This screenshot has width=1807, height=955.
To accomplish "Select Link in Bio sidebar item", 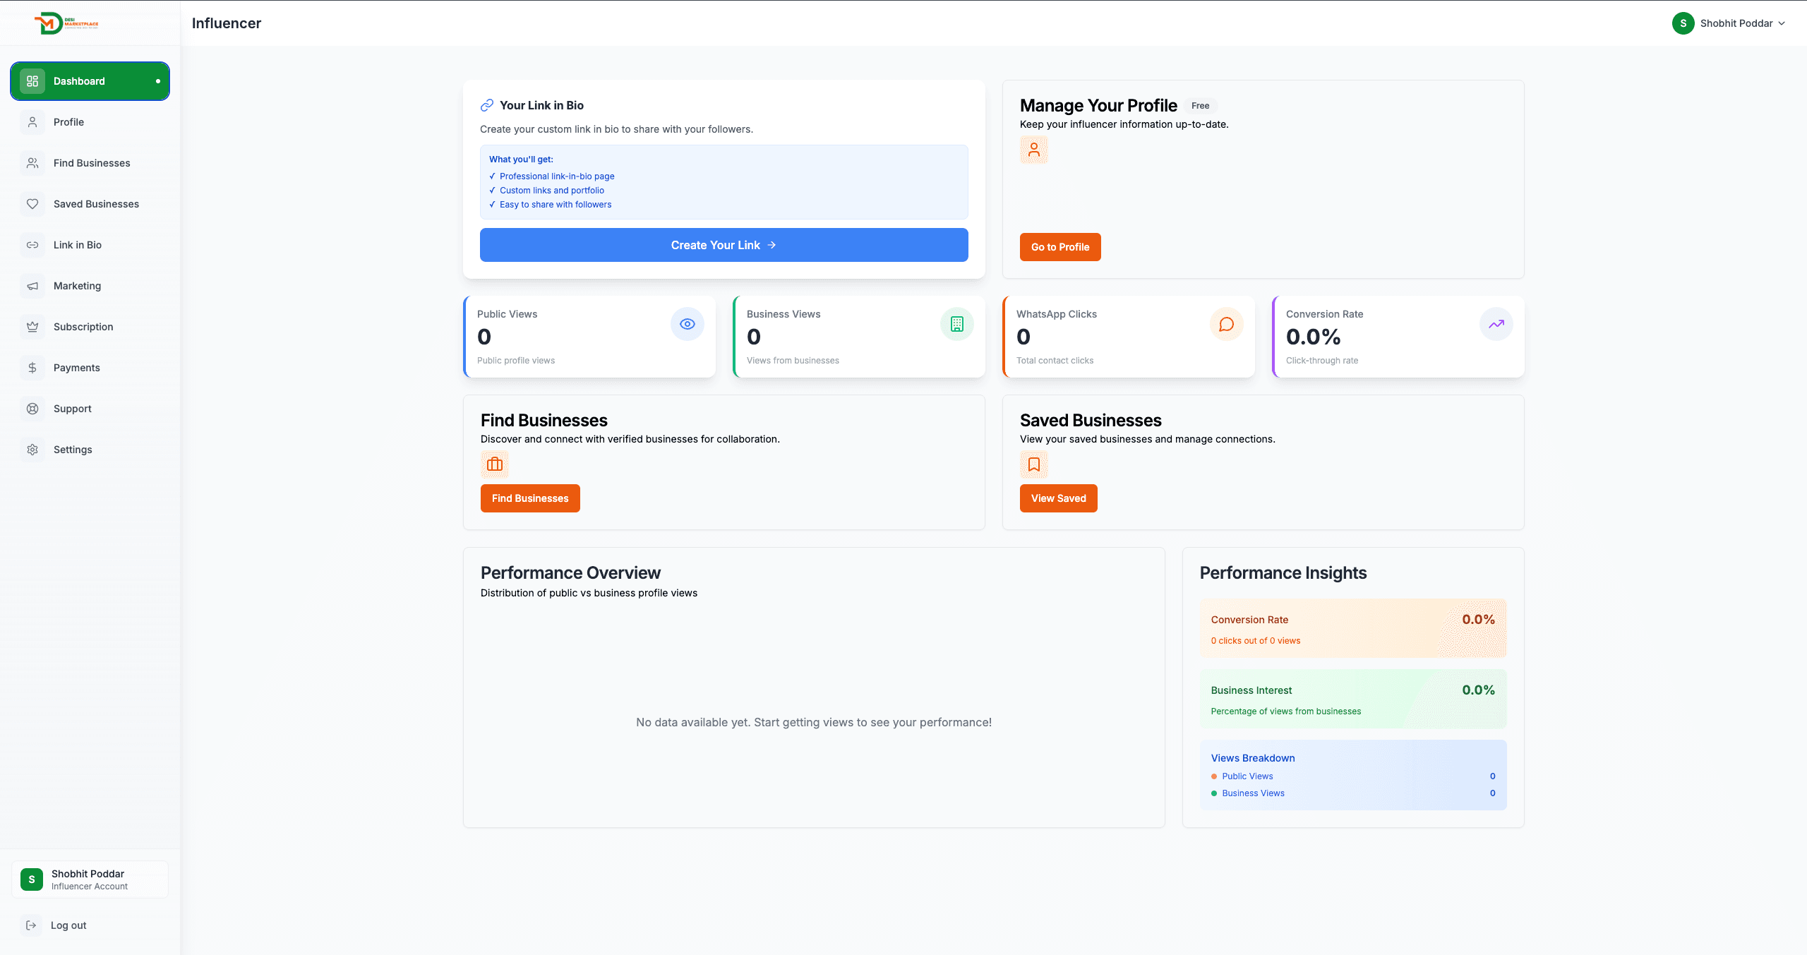I will point(90,245).
